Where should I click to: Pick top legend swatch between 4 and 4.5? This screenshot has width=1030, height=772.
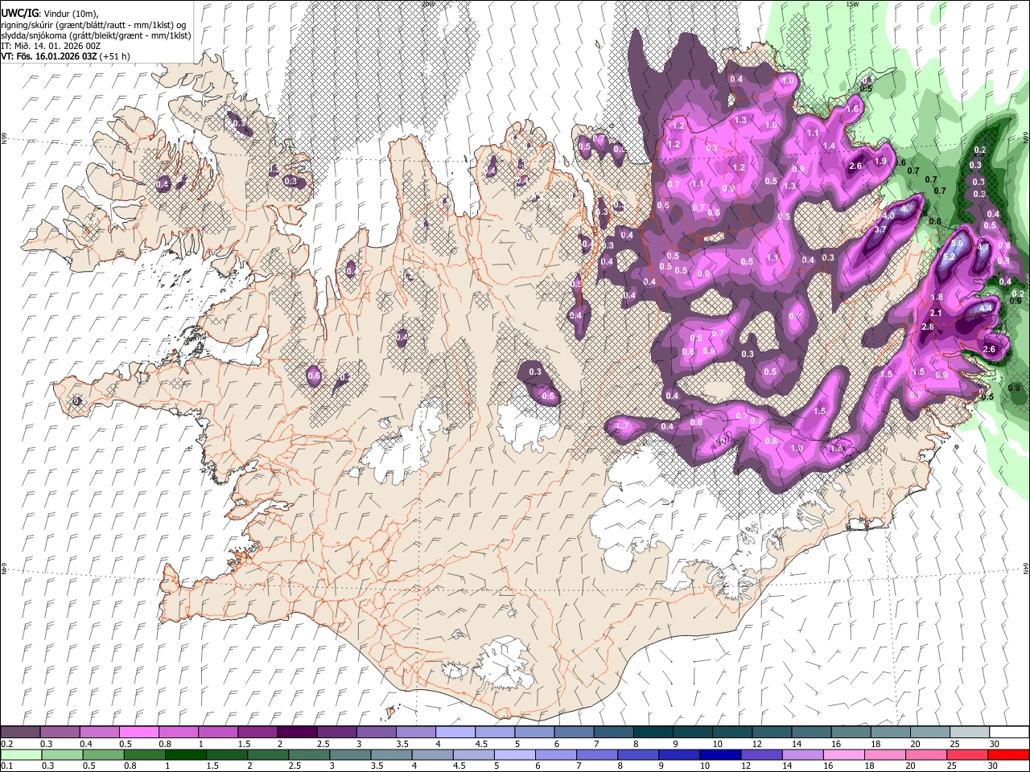click(455, 732)
